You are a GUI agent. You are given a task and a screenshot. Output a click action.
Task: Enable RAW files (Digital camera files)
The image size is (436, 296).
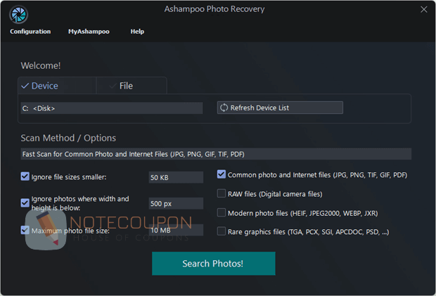[x=222, y=193]
